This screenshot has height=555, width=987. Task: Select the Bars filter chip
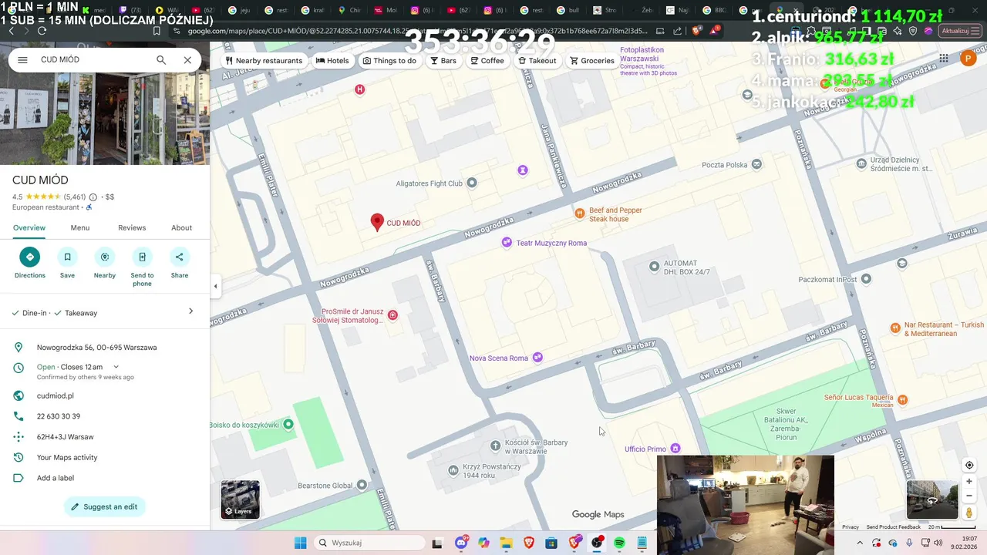point(443,61)
